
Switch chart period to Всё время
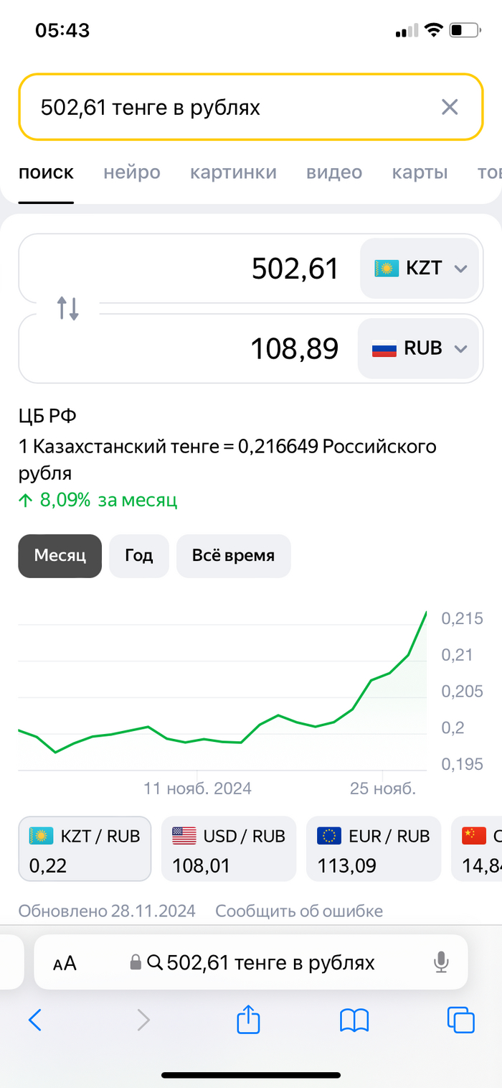[233, 556]
